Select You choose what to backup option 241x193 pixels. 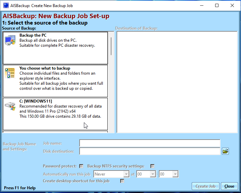click(55, 81)
